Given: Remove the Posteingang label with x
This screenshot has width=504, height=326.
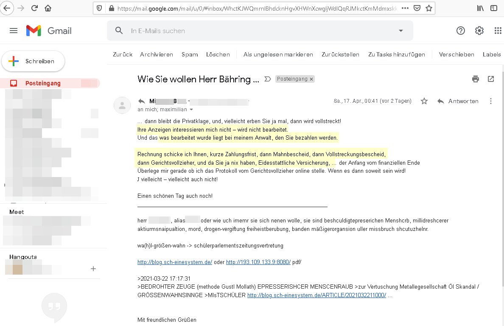Looking at the screenshot, I should tap(311, 79).
